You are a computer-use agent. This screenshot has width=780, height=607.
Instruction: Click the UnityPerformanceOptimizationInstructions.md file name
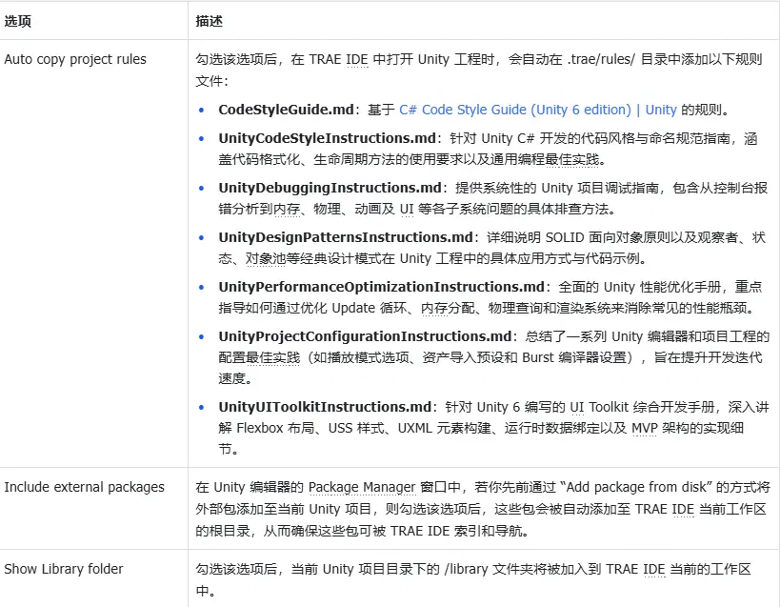tap(382, 287)
